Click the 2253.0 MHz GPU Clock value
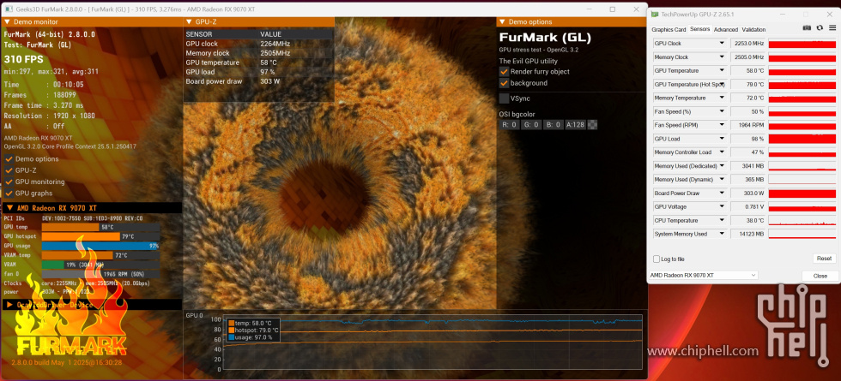The width and height of the screenshot is (841, 381). coord(747,44)
